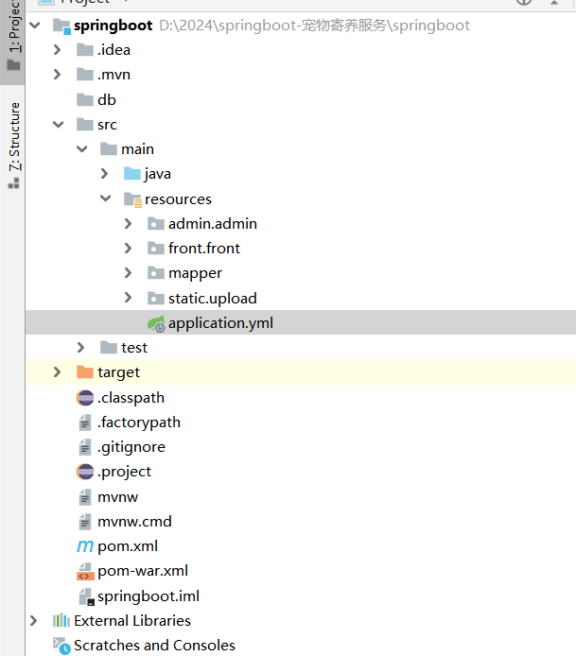Select the static.upload folder

(212, 298)
